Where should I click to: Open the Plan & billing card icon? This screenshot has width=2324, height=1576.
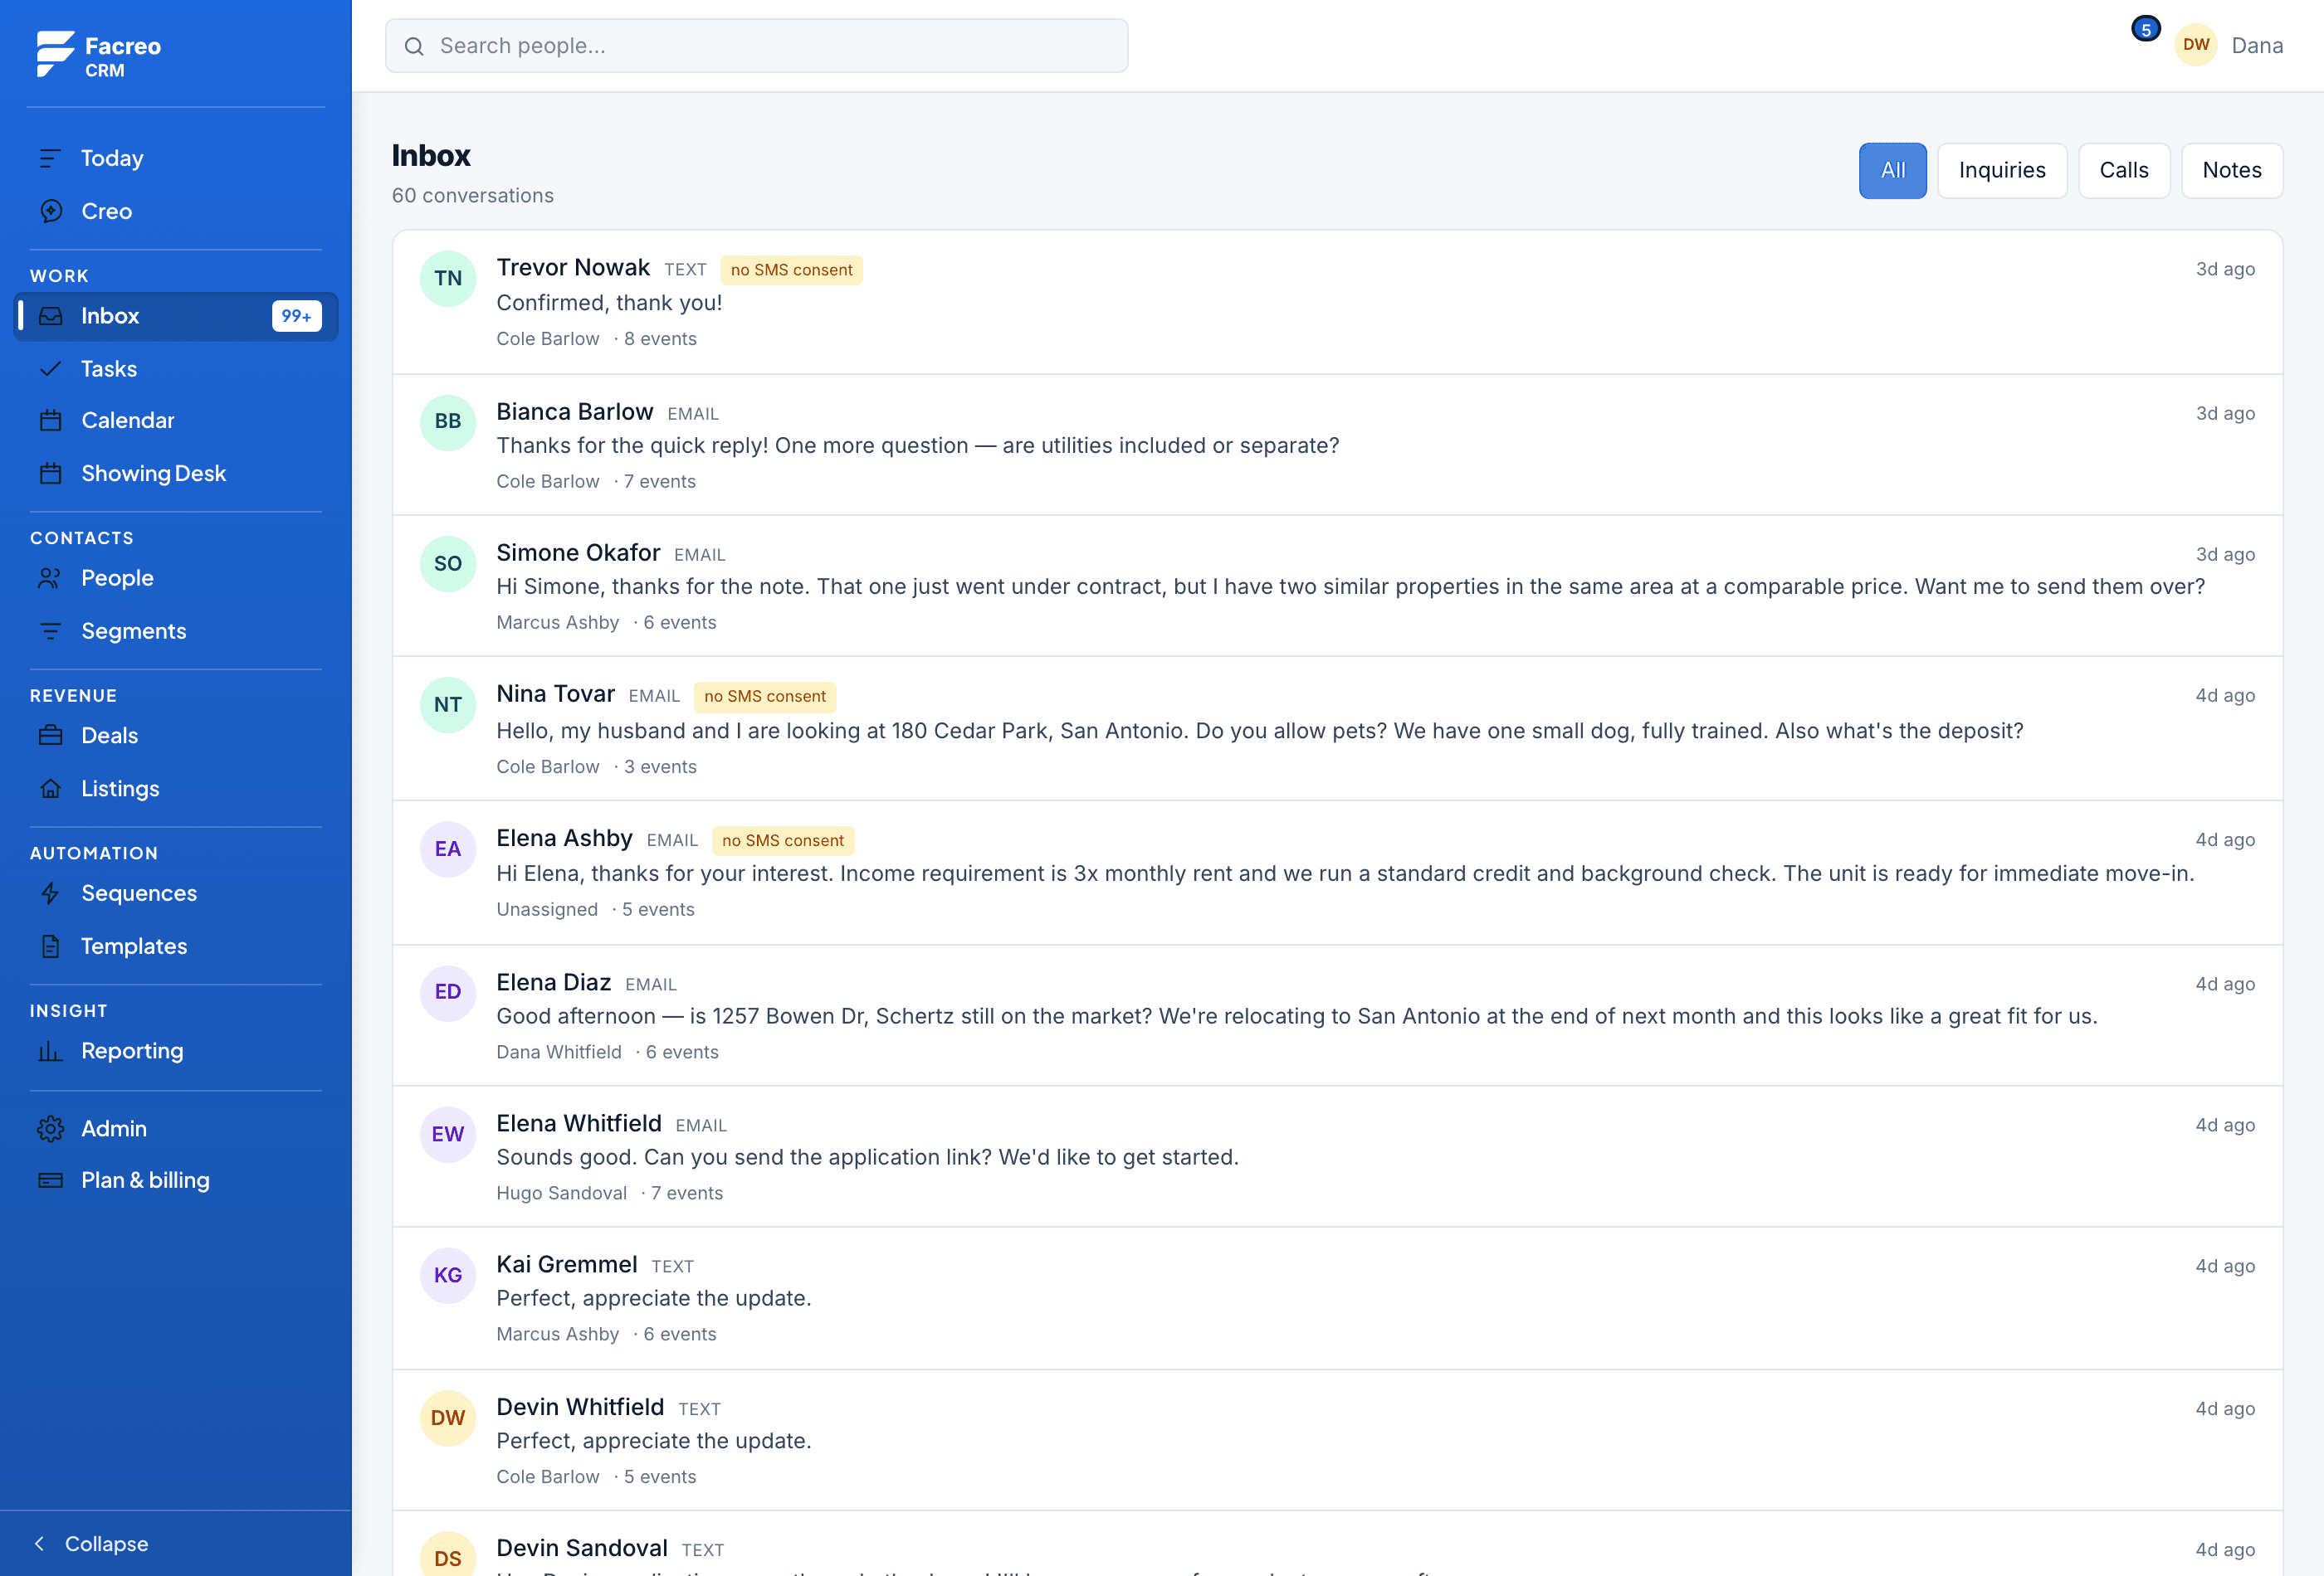(x=50, y=1180)
